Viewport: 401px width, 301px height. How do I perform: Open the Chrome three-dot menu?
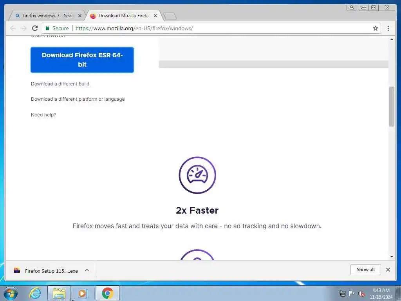point(388,28)
